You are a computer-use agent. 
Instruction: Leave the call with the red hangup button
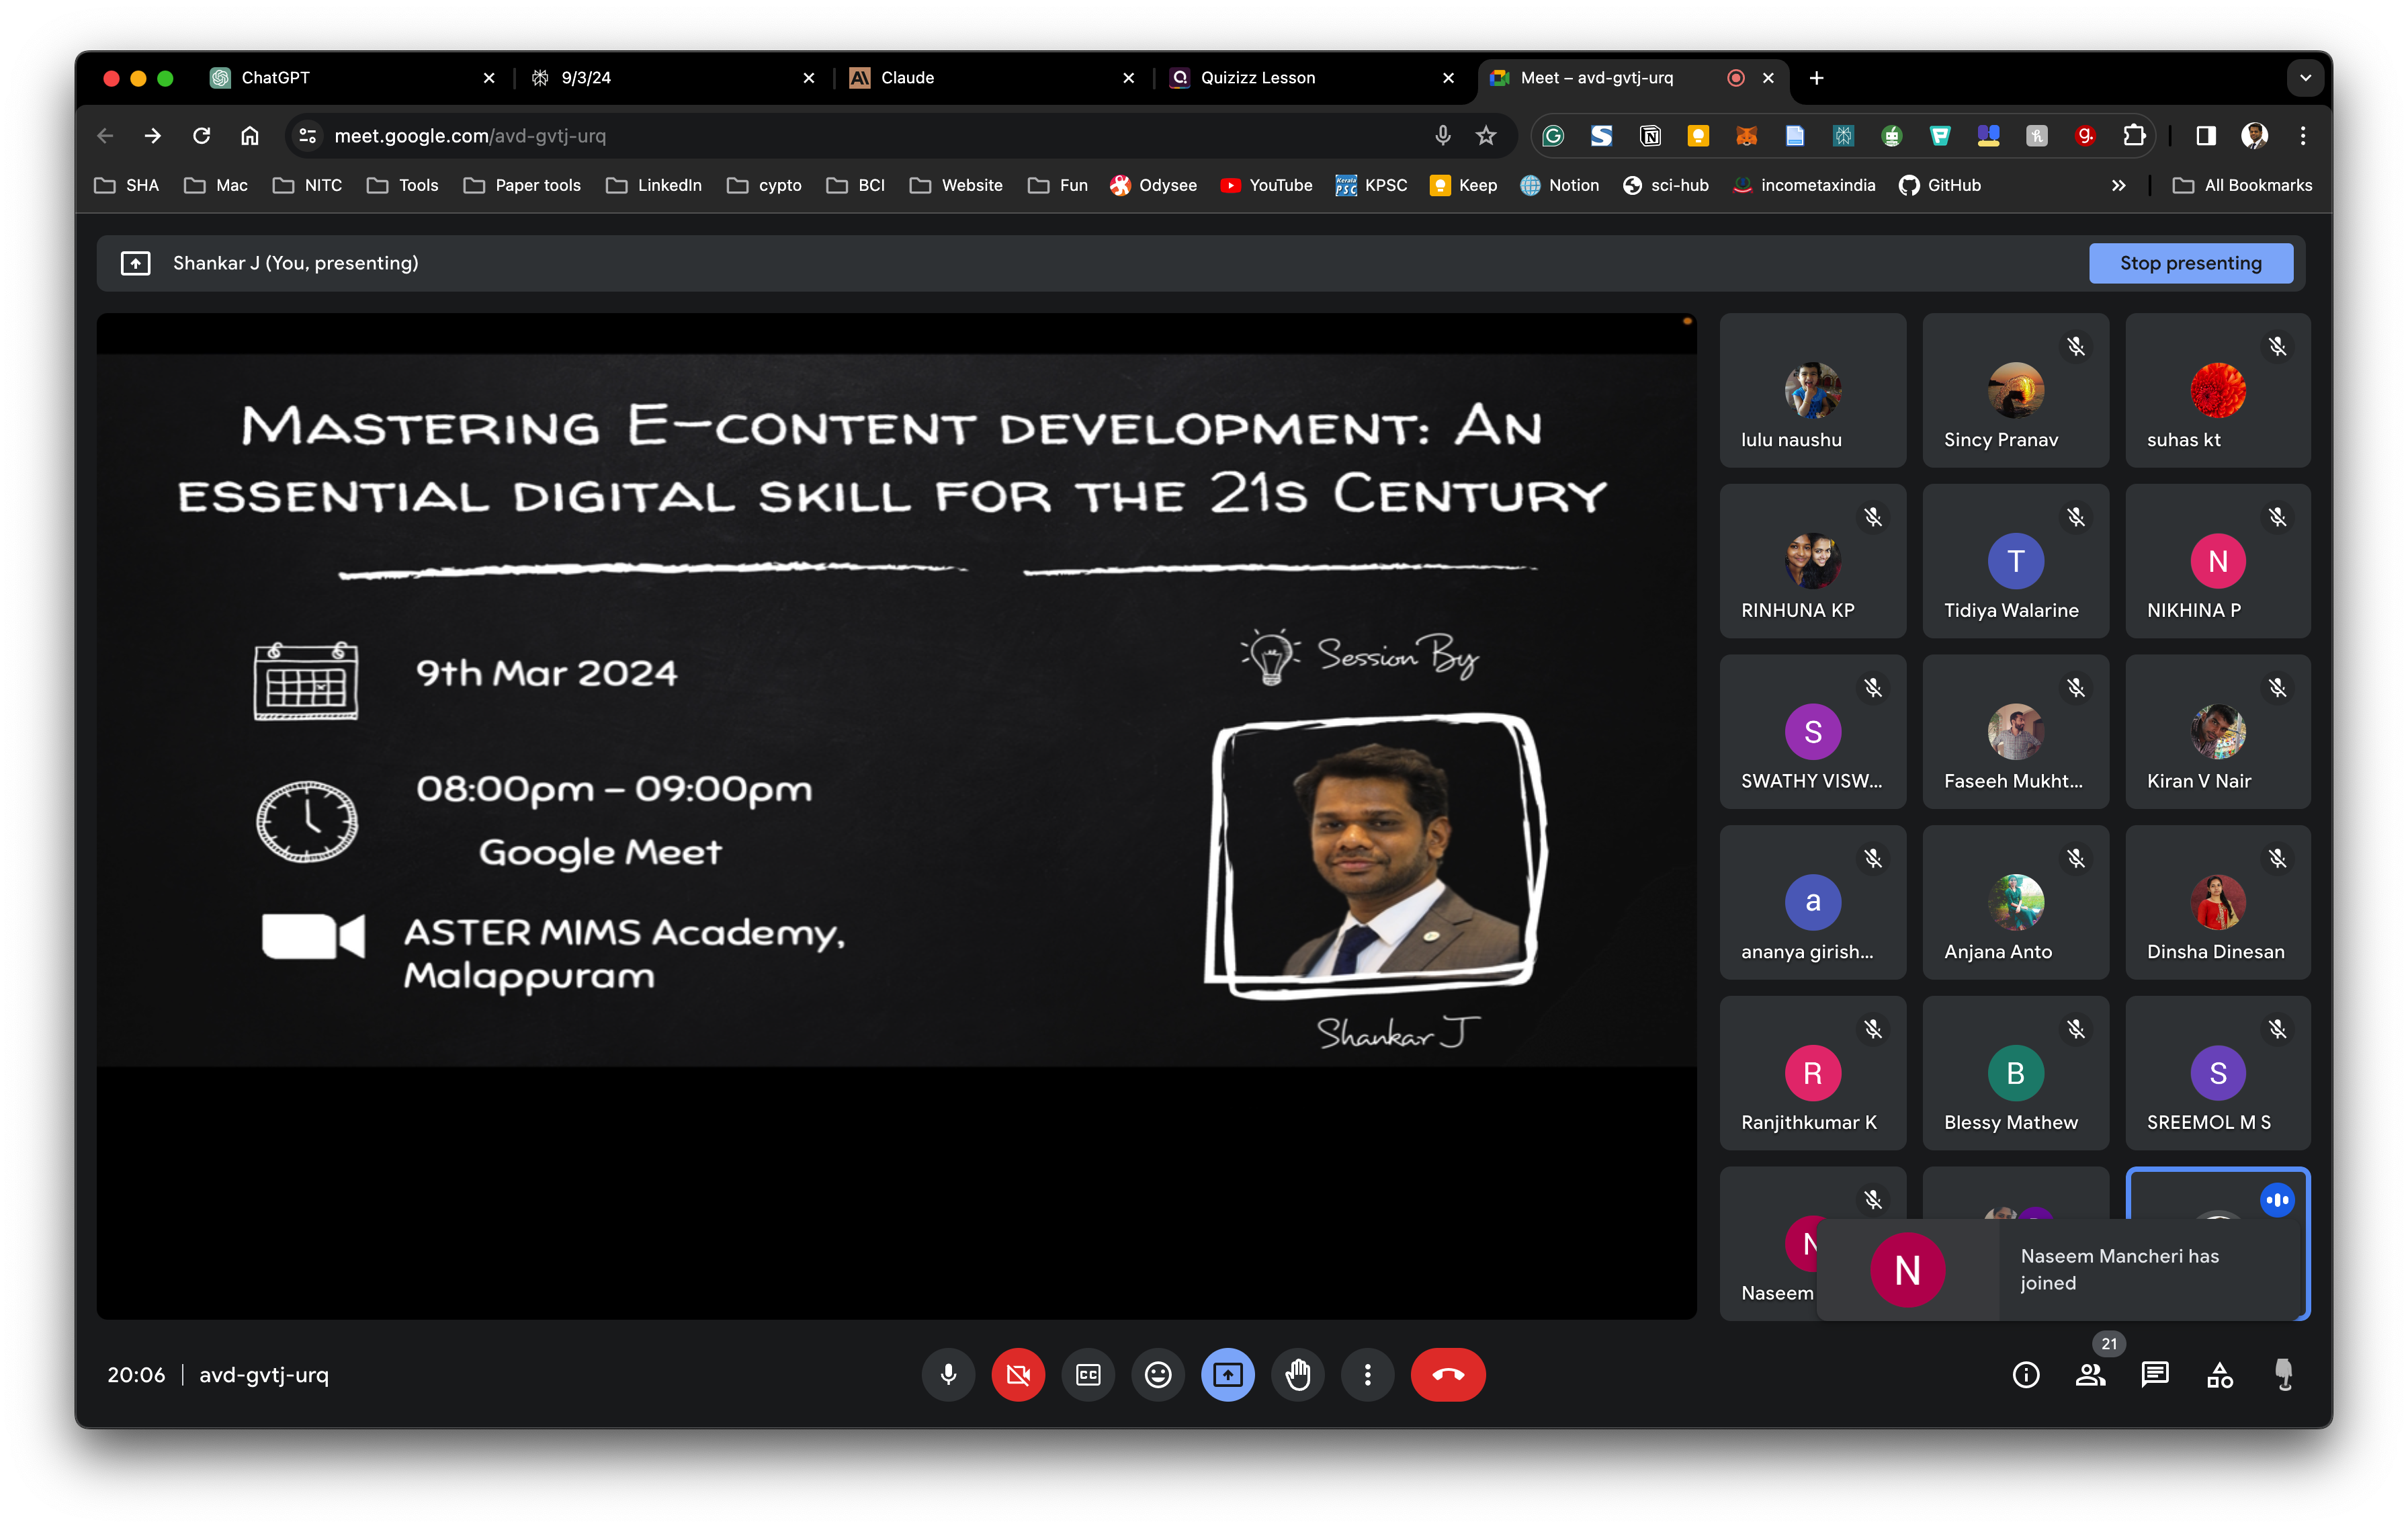pos(1447,1374)
